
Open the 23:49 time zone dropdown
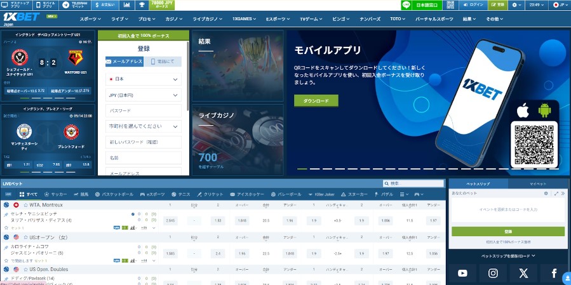coord(537,5)
